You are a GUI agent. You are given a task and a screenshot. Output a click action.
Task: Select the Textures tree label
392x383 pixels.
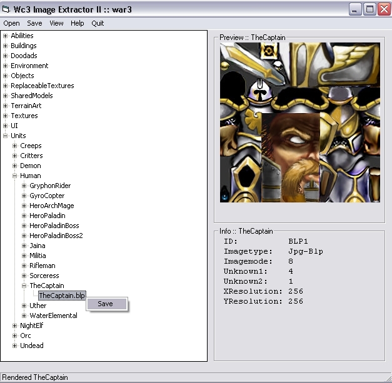[24, 116]
